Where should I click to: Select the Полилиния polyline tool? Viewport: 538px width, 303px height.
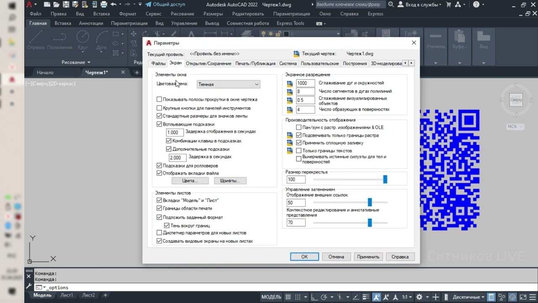click(60, 40)
